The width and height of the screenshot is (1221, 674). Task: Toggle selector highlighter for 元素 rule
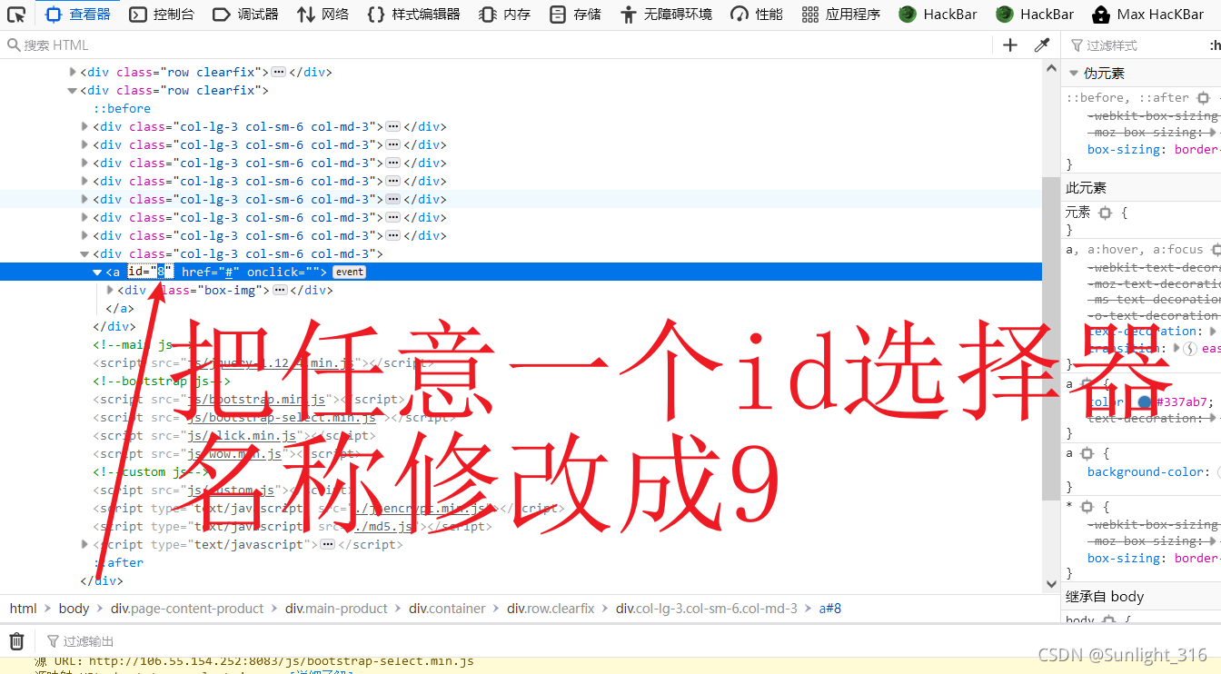click(1105, 213)
